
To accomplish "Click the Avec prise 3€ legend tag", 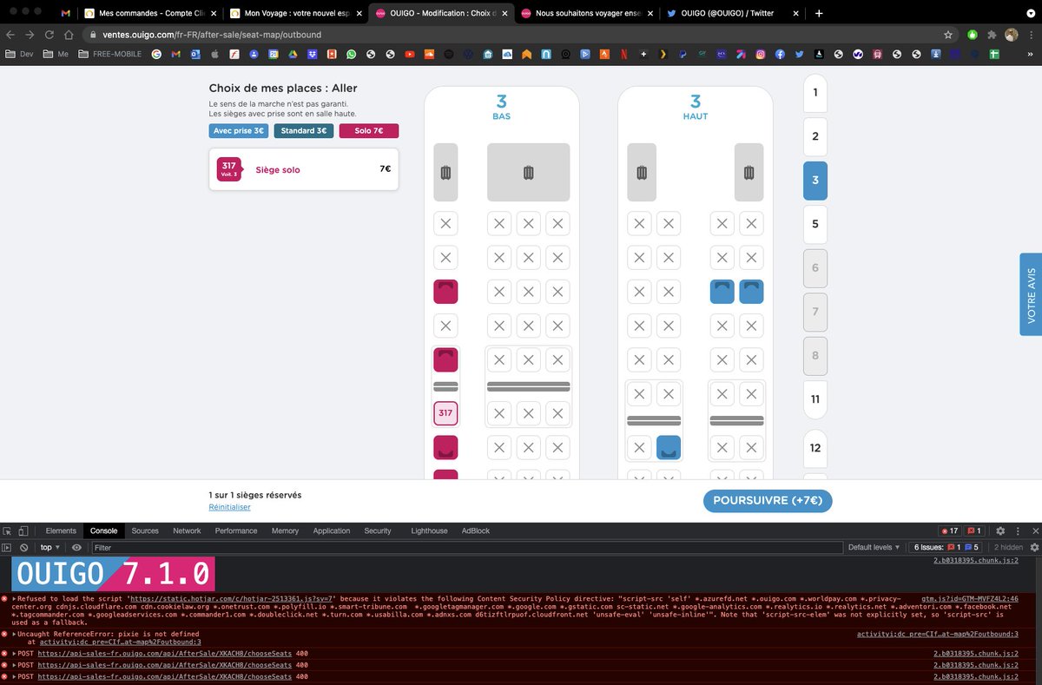I will coord(239,131).
